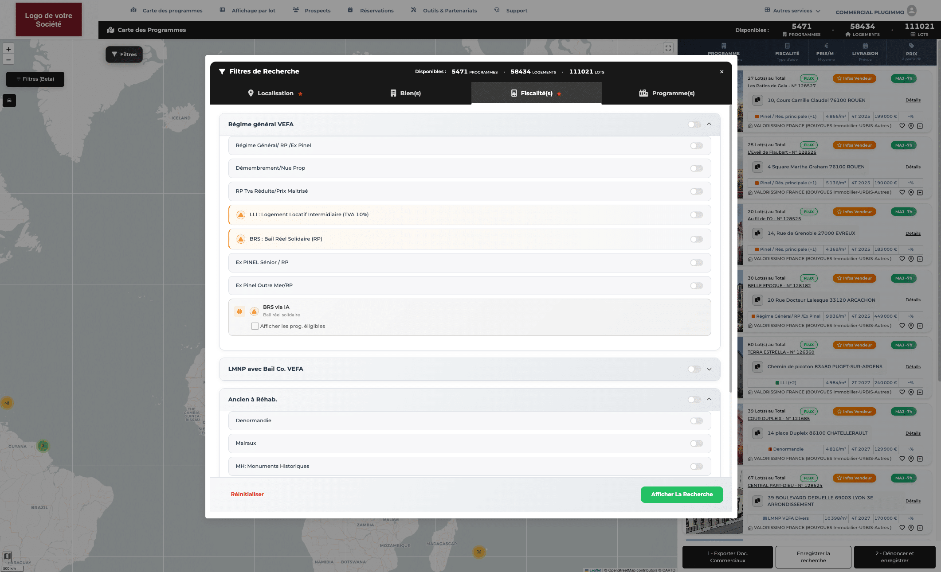Toggle the Malraux filter switch
941x572 pixels.
coord(696,444)
